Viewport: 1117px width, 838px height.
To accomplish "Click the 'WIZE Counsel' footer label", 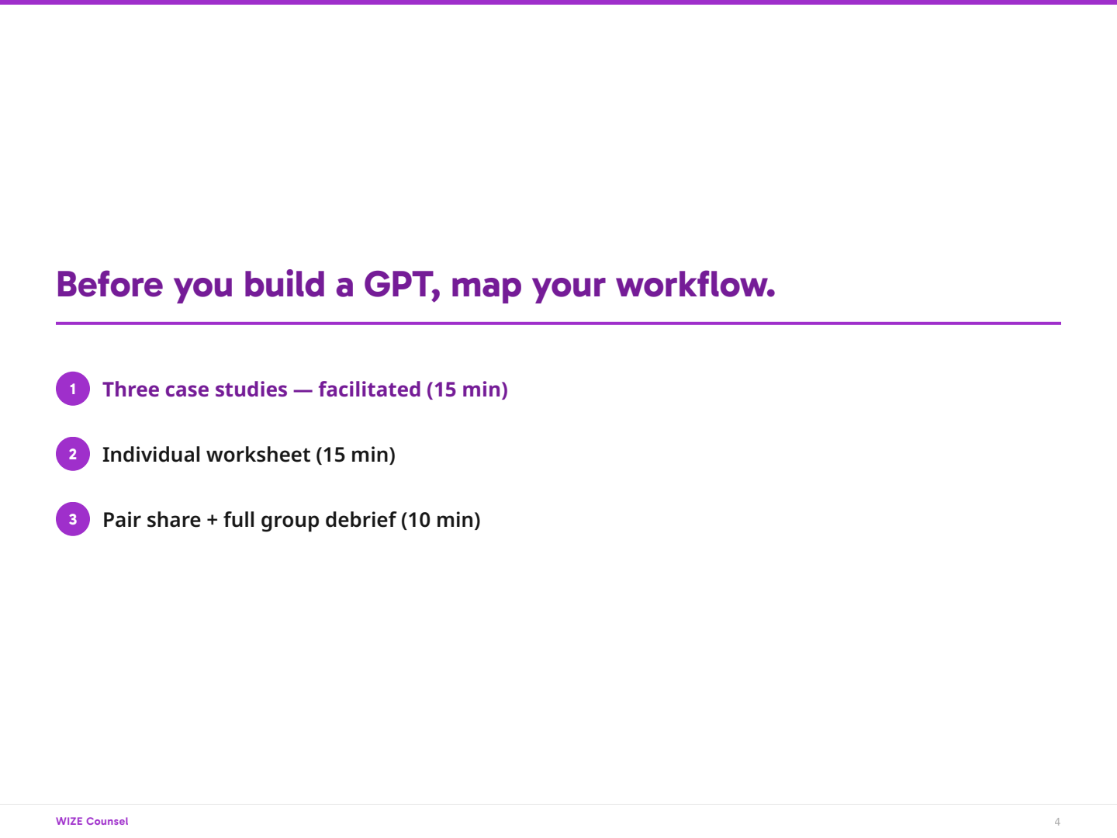I will 92,821.
